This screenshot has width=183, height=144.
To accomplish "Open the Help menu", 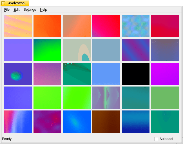I will coord(44,10).
